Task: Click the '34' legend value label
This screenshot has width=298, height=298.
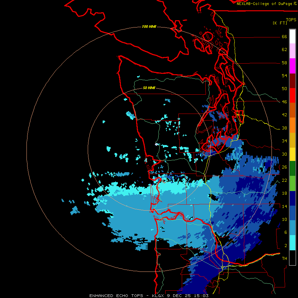Action: tap(284, 141)
